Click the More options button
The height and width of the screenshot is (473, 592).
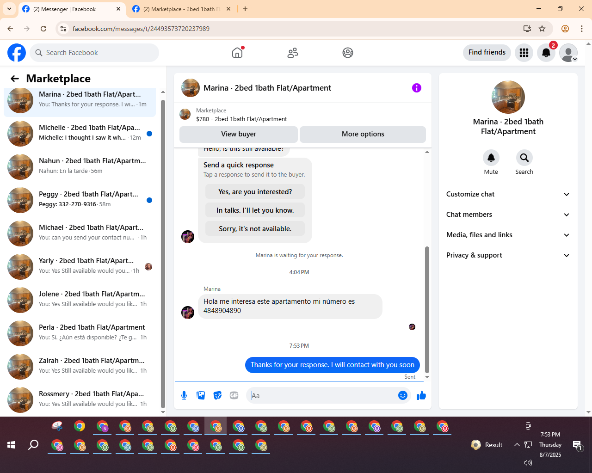[x=363, y=134]
